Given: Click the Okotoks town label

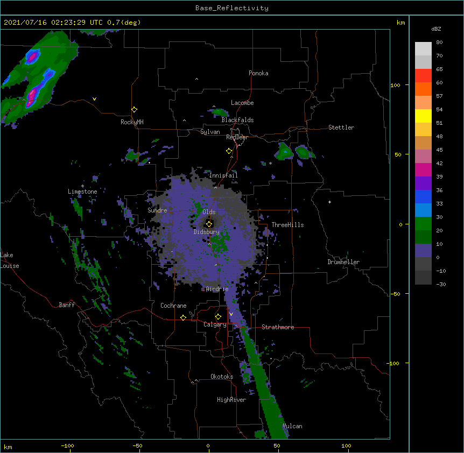Looking at the screenshot, I should click(x=222, y=377).
